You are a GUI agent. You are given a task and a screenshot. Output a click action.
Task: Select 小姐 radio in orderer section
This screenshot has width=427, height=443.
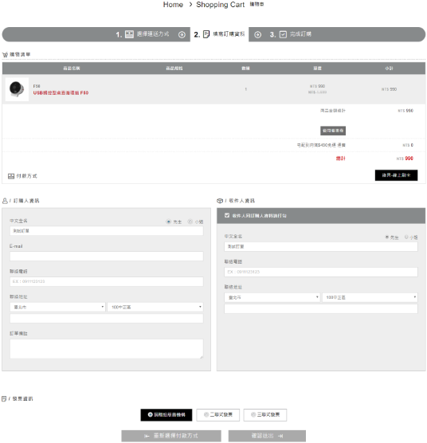tap(190, 221)
